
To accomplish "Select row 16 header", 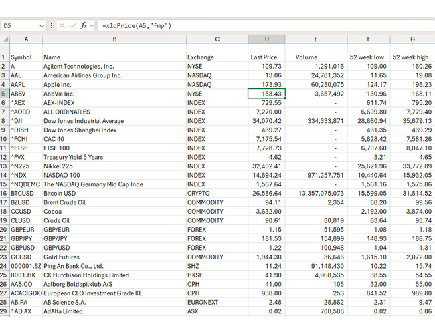I will coord(5,193).
